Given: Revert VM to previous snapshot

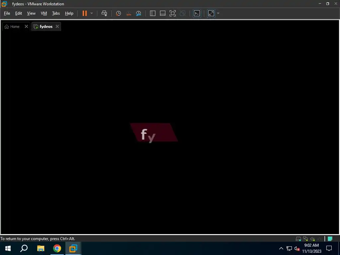Looking at the screenshot, I should tap(128, 13).
